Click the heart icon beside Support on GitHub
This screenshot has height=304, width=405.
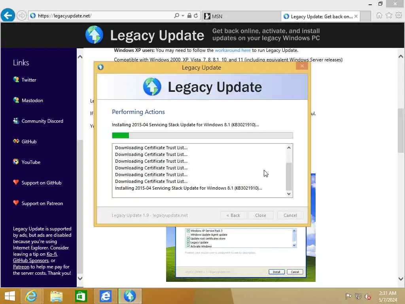[x=16, y=182]
